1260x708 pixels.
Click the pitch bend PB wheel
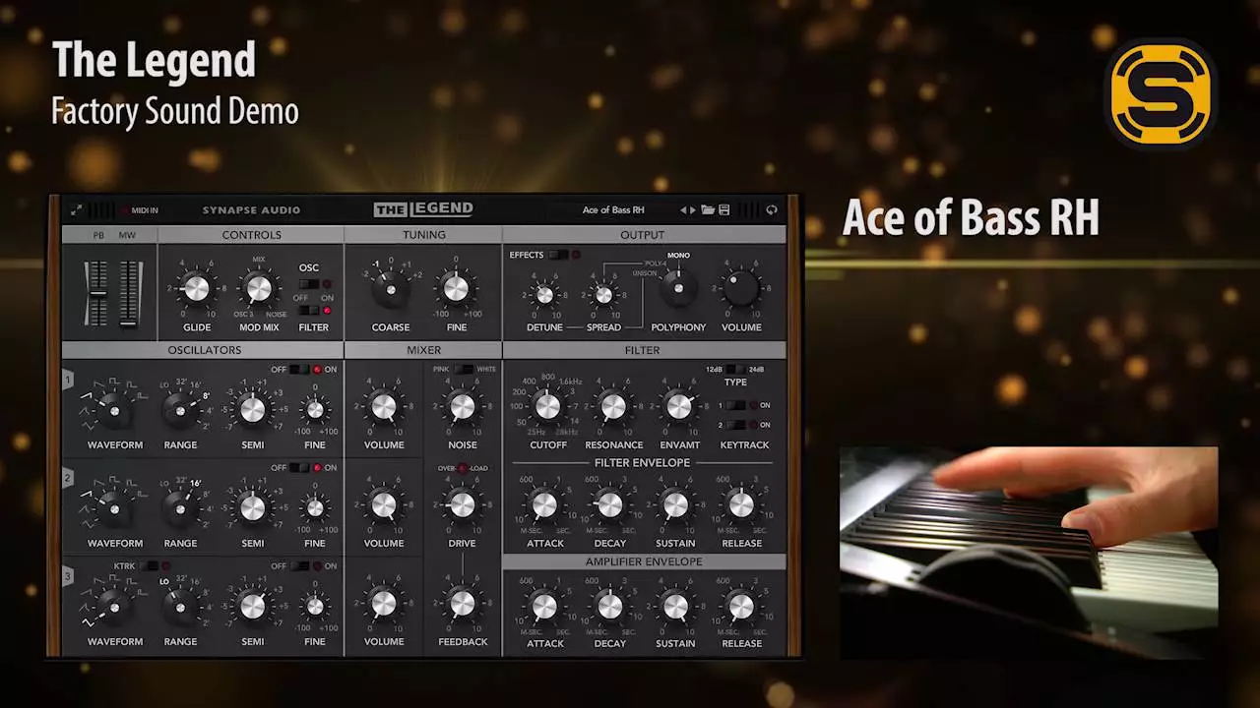pyautogui.click(x=96, y=292)
